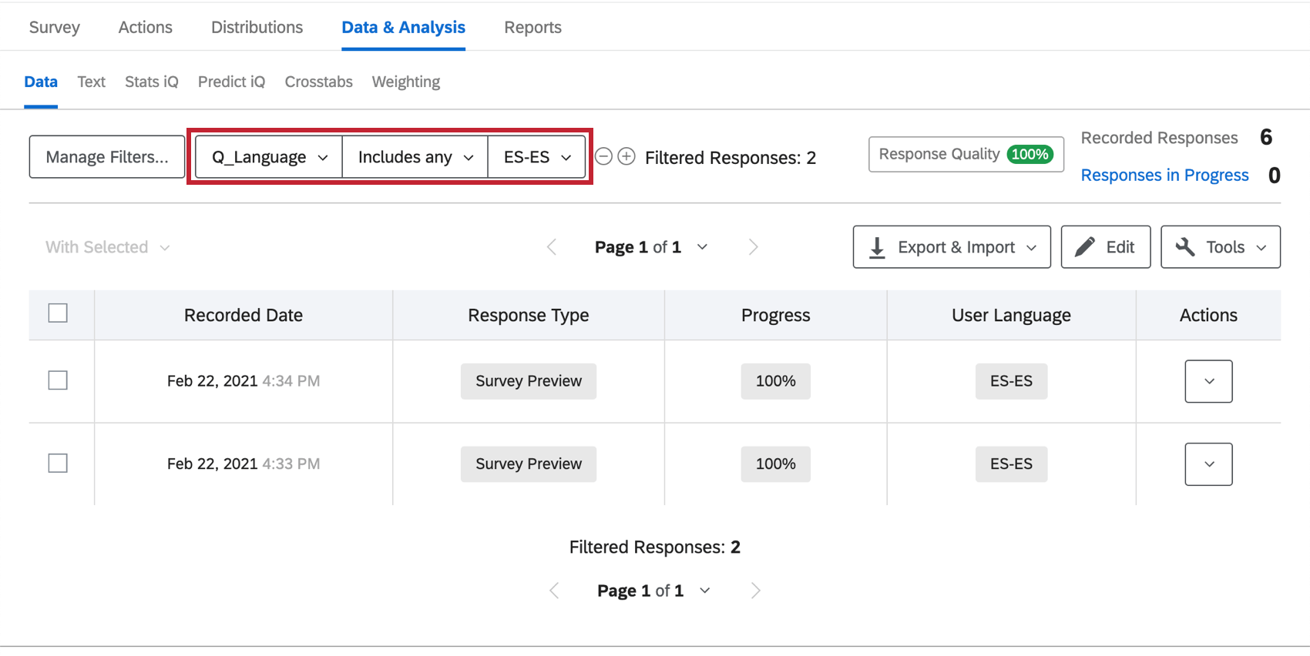Open the Distributions tab
This screenshot has width=1310, height=656.
click(257, 28)
